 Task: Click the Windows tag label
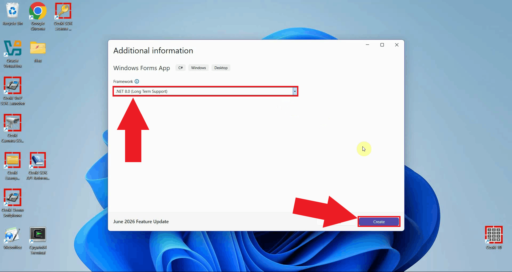coord(198,68)
